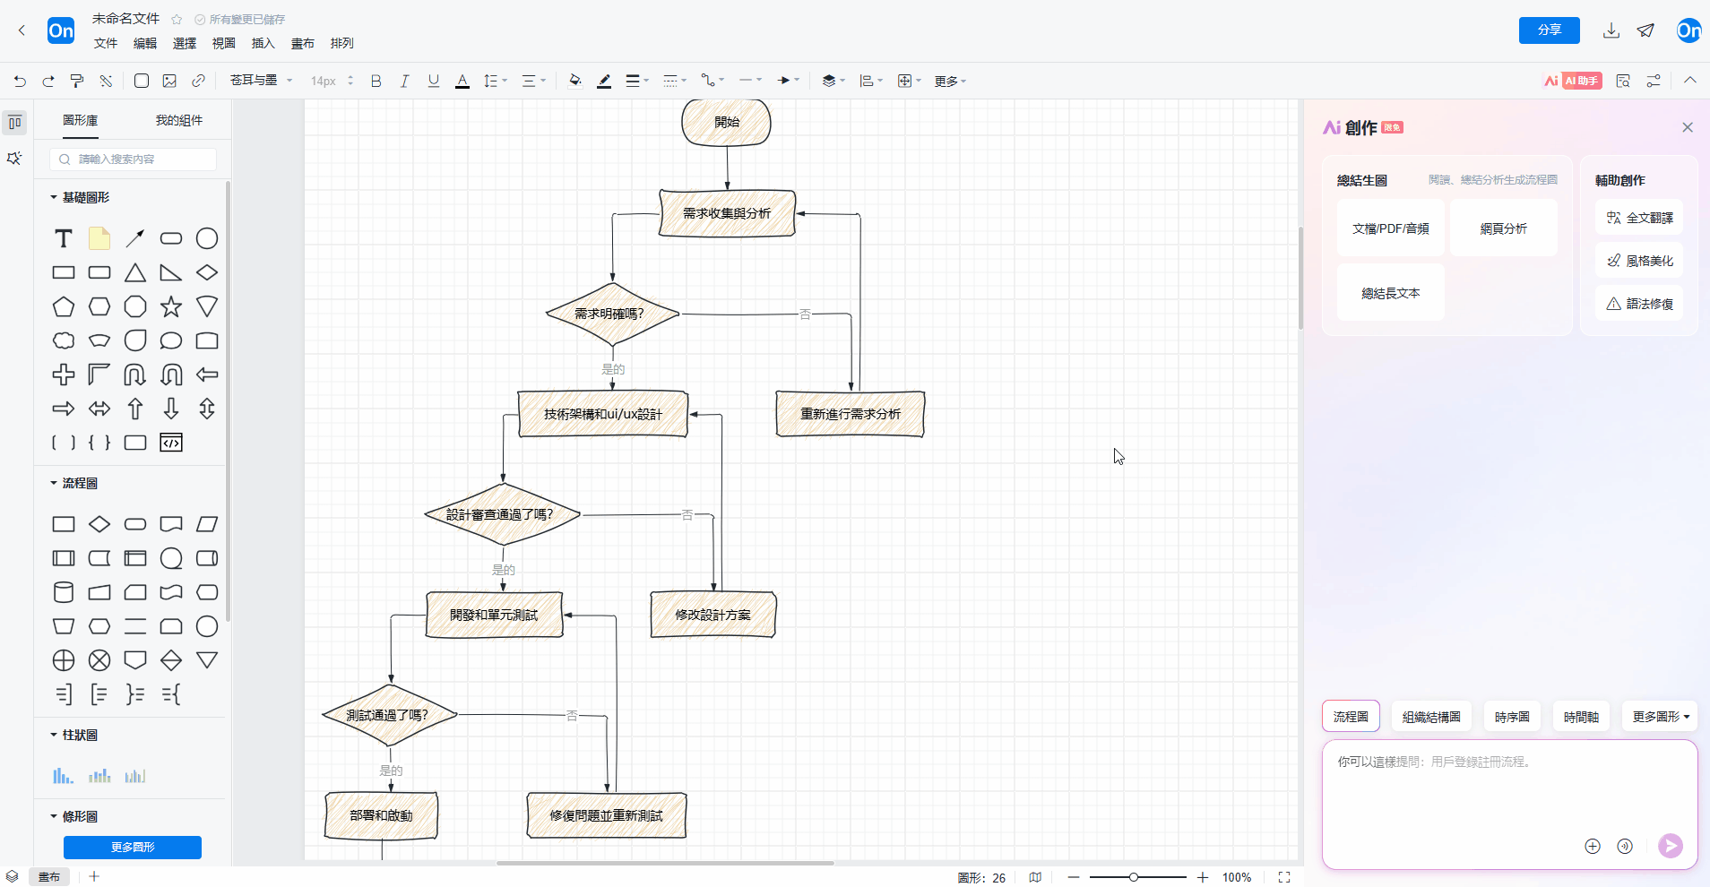Toggle italic text style
The height and width of the screenshot is (887, 1710).
tap(405, 81)
